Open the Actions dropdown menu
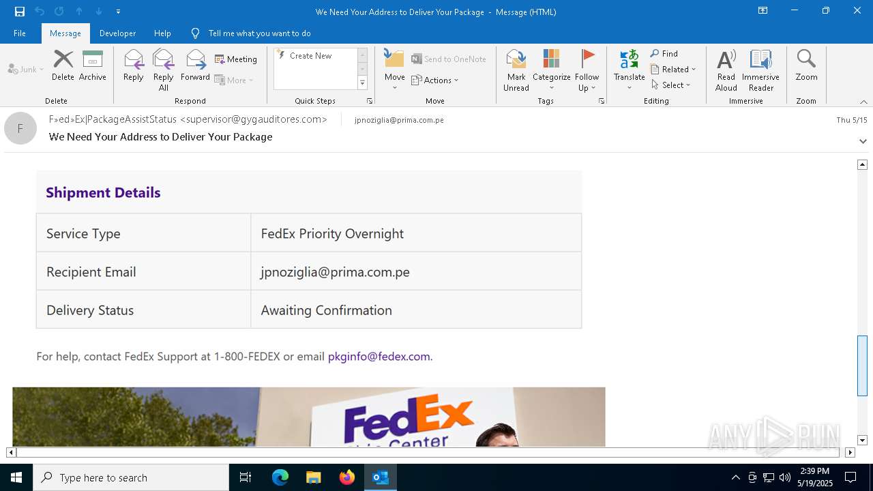Viewport: 873px width, 491px height. 435,80
